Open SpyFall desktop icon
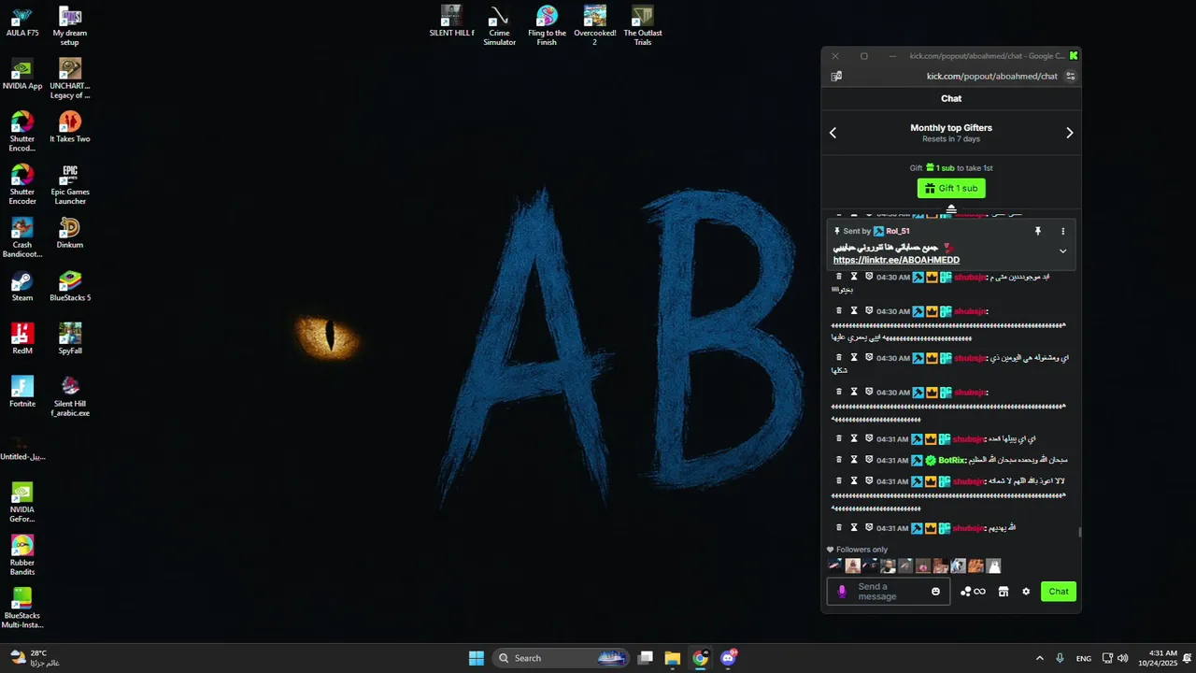 pos(70,339)
